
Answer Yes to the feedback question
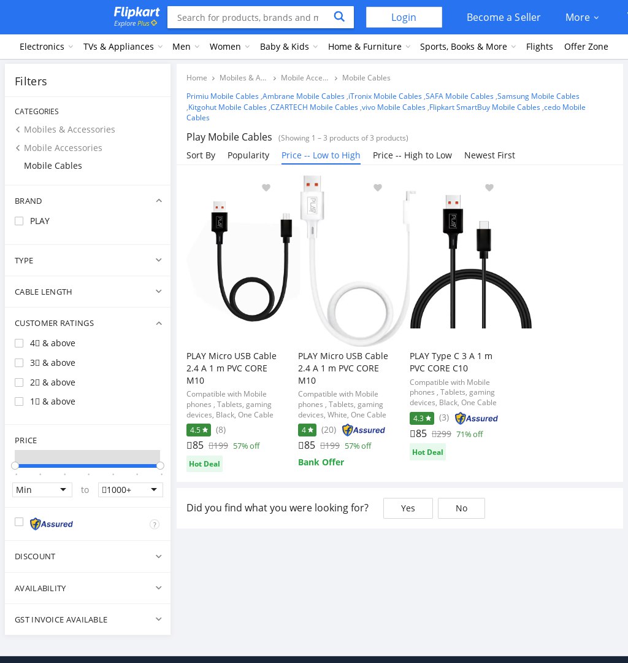click(x=408, y=508)
